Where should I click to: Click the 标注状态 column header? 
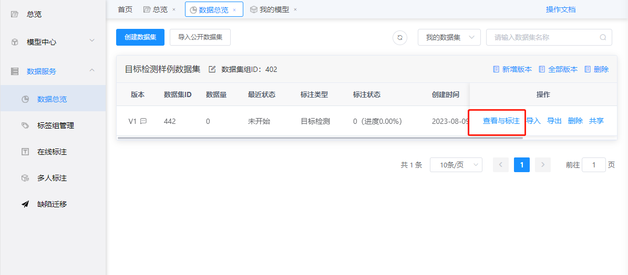[x=366, y=95]
